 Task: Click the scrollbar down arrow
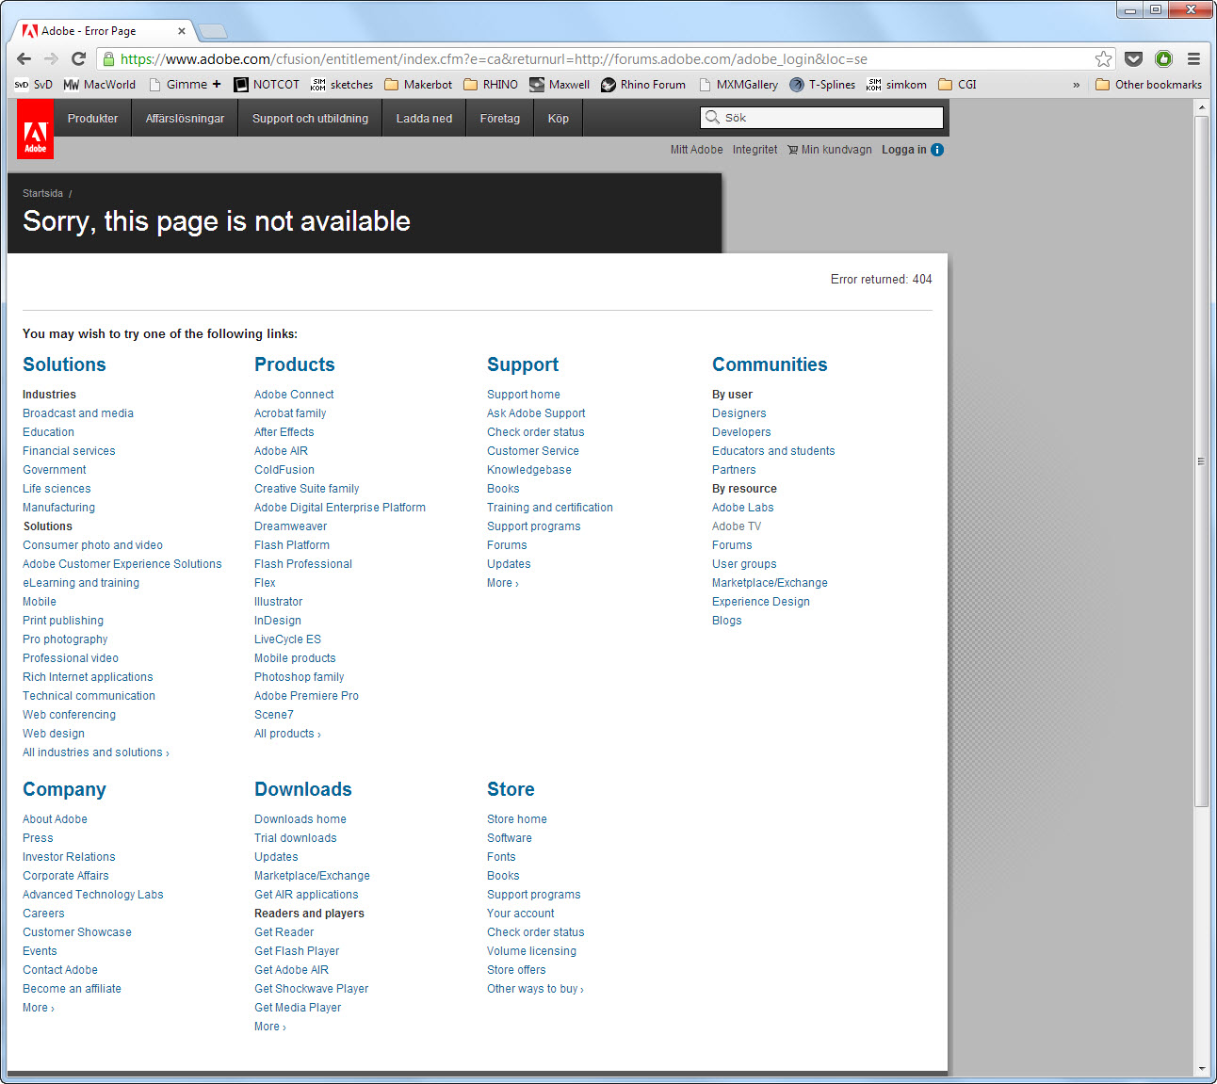tap(1201, 1069)
